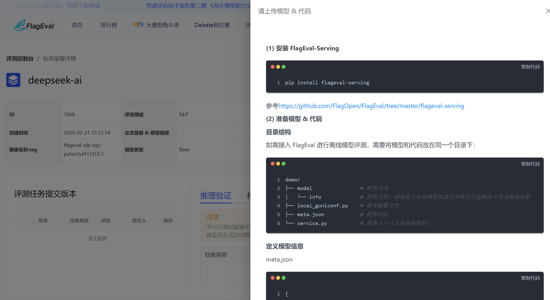Click the deepseek-ai stacked layers icon
Image resolution: width=550 pixels, height=300 pixels.
tap(13, 80)
